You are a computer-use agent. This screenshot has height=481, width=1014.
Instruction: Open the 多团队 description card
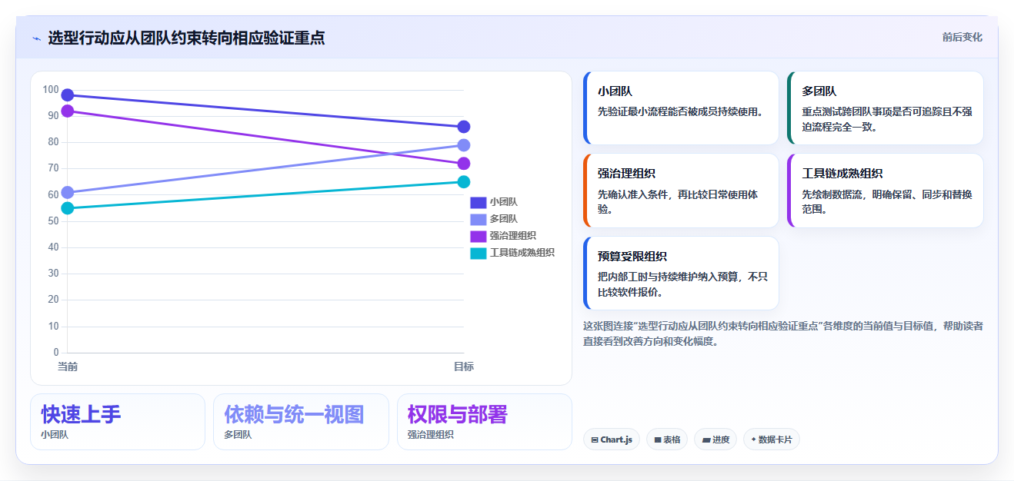[886, 108]
